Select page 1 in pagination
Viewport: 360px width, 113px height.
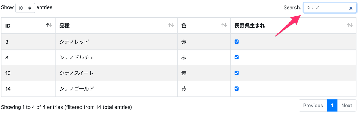tap(332, 106)
